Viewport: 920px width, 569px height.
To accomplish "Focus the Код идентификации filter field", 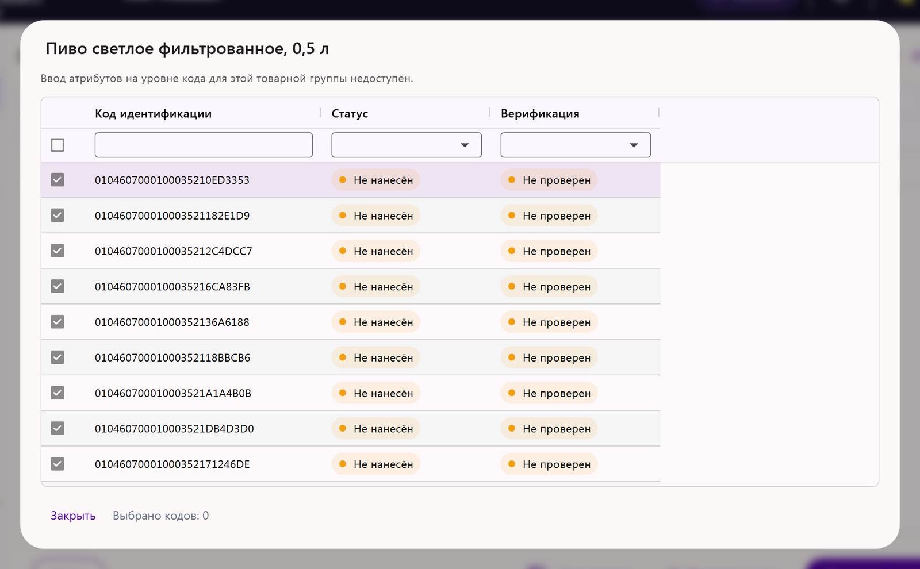I will click(x=204, y=145).
